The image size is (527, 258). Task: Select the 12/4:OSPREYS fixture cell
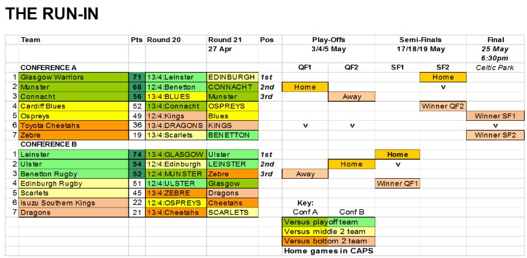[x=176, y=203]
